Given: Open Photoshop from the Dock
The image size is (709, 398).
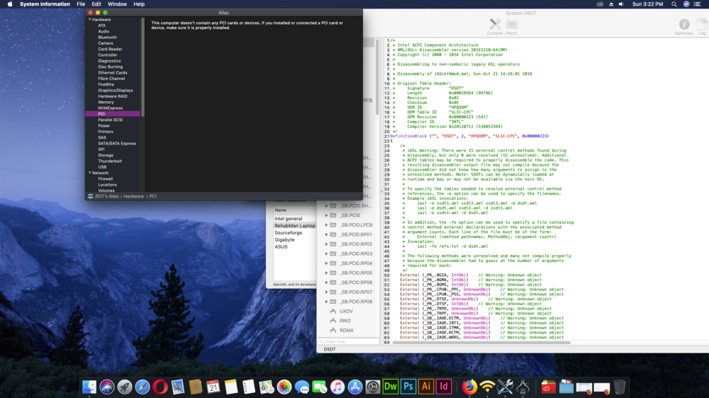Looking at the screenshot, I should click(408, 387).
